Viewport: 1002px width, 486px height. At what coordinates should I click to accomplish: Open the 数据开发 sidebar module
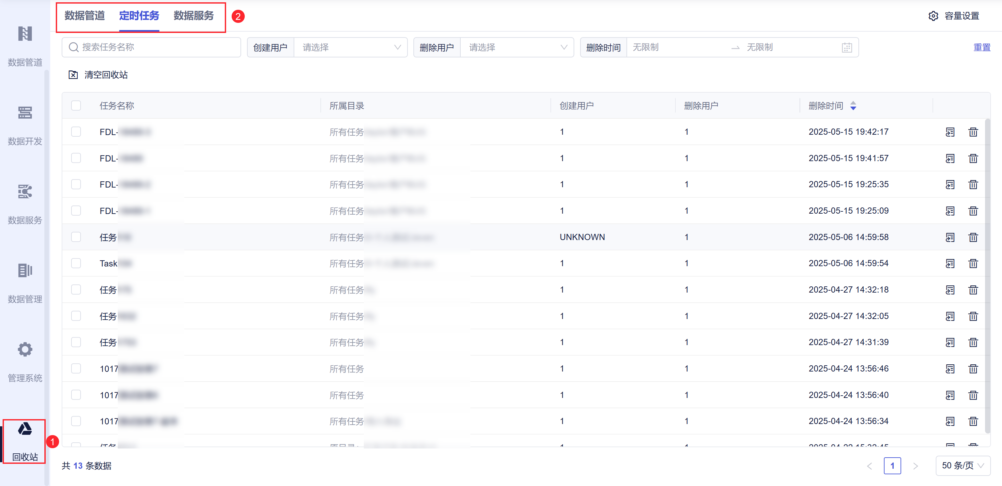25,113
